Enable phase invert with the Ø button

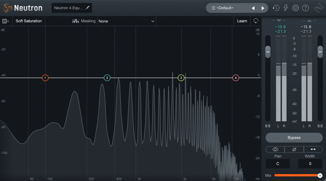(294, 149)
